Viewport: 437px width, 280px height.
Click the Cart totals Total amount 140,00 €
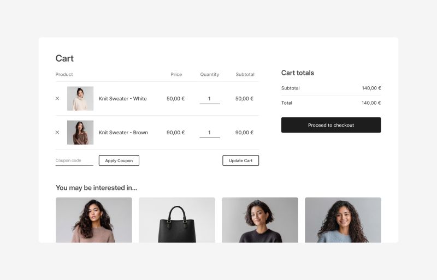coord(371,103)
